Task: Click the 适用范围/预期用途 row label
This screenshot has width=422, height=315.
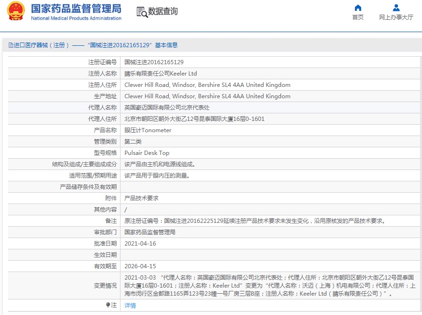Action: pos(93,176)
